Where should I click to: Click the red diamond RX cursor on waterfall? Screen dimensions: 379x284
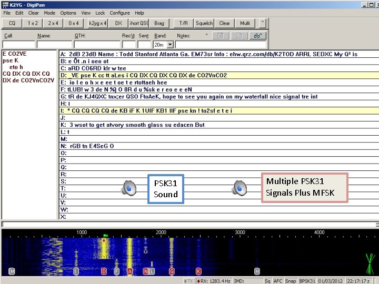pyautogui.click(x=104, y=240)
